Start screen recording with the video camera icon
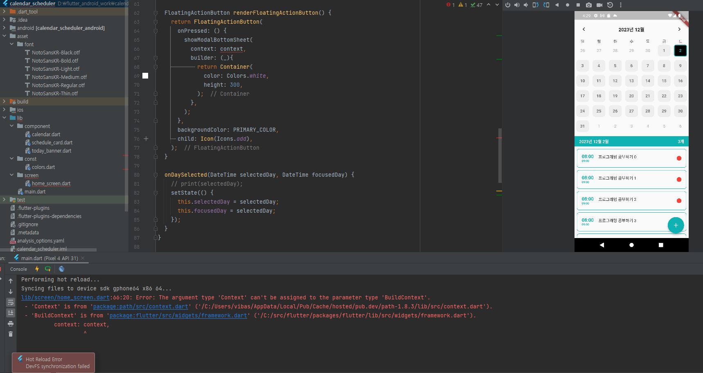This screenshot has height=373, width=703. point(599,5)
